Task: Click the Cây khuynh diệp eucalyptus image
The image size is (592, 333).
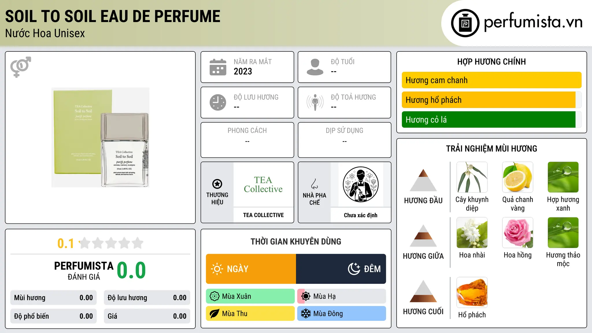Action: pos(472,177)
